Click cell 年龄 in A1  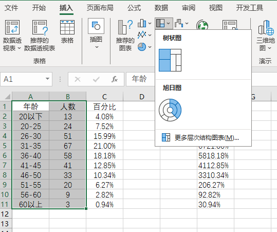click(x=30, y=106)
